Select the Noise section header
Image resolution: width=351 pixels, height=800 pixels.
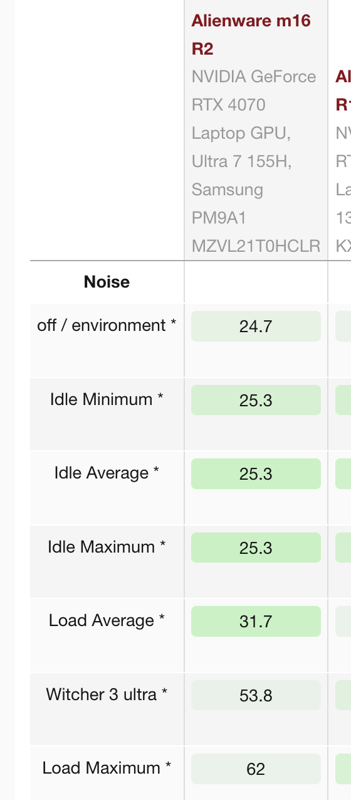[107, 282]
